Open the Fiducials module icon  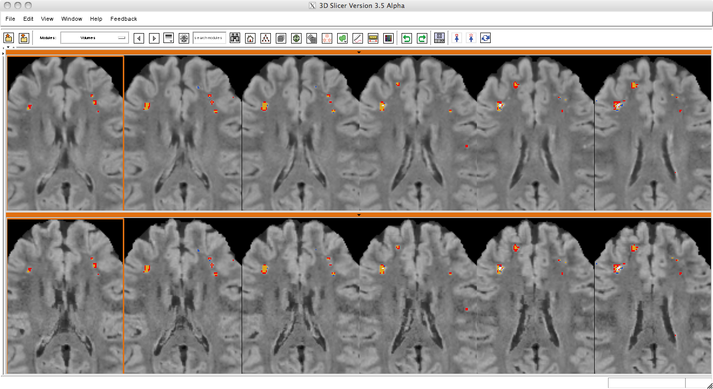(x=327, y=38)
